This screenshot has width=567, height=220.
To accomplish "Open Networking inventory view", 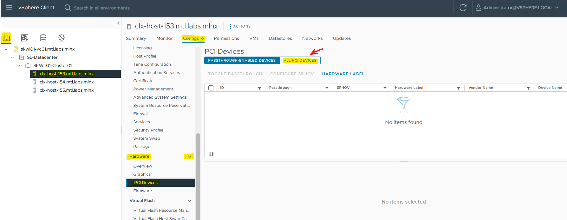I will (62, 38).
